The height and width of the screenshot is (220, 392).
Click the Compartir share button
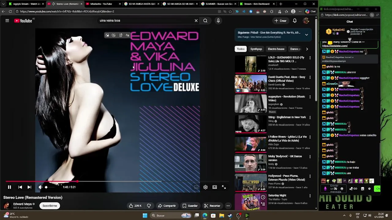click(167, 206)
